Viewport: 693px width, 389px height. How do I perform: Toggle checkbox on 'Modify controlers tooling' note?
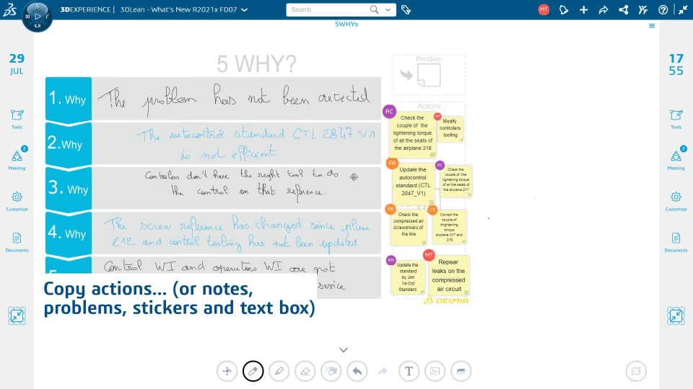(461, 140)
